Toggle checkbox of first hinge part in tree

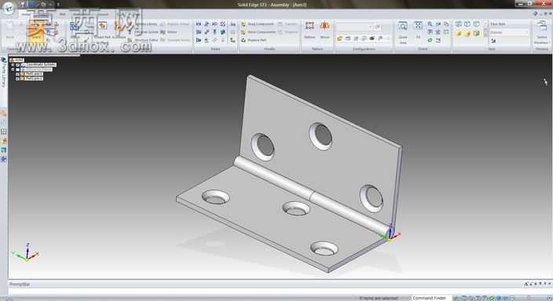coord(18,74)
